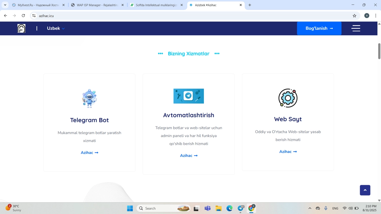Open the hamburger menu in the navbar
The width and height of the screenshot is (381, 214).
point(356,28)
